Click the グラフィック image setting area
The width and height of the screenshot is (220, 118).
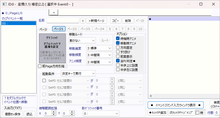tap(52, 48)
